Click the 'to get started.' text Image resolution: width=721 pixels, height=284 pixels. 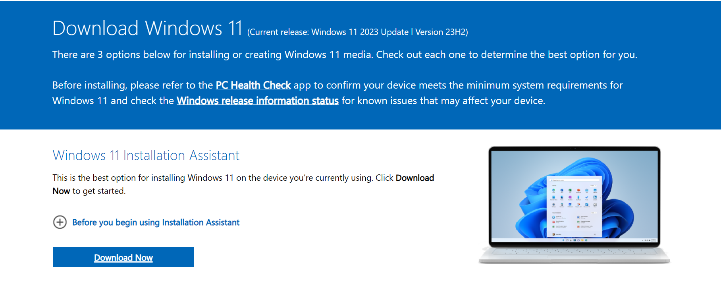(98, 191)
